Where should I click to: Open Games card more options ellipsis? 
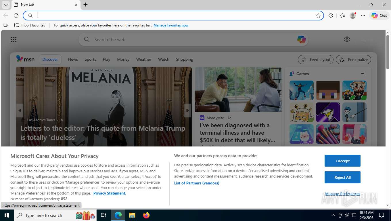point(363,74)
